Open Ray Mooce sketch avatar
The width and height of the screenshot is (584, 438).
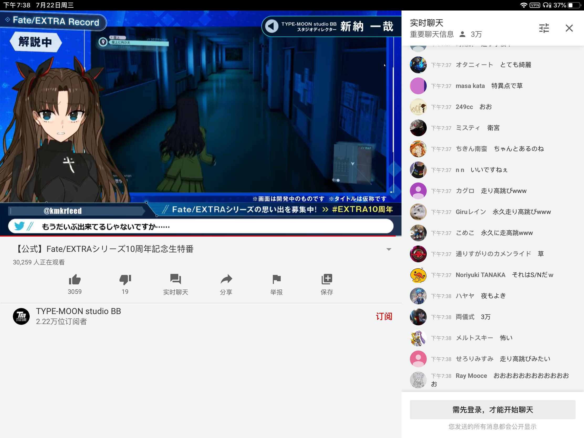[x=418, y=380]
